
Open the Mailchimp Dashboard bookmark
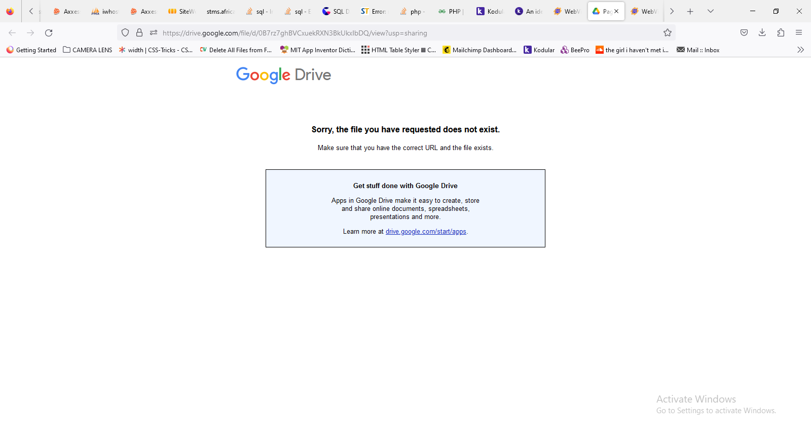[x=480, y=50]
